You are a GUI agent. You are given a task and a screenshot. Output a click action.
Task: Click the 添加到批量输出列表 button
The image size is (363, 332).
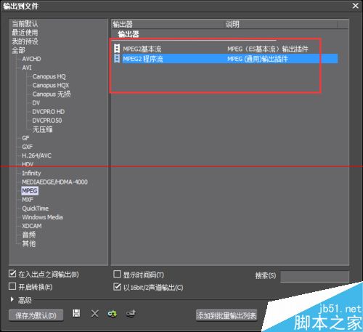(x=227, y=315)
